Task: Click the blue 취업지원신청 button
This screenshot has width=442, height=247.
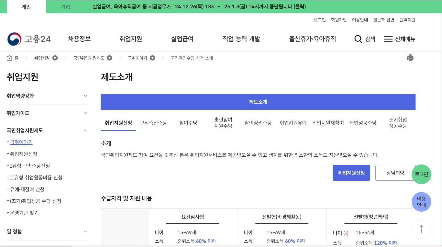Action: pos(351,173)
